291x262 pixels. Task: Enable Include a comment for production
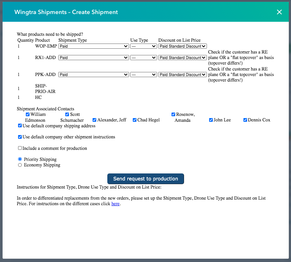point(20,148)
